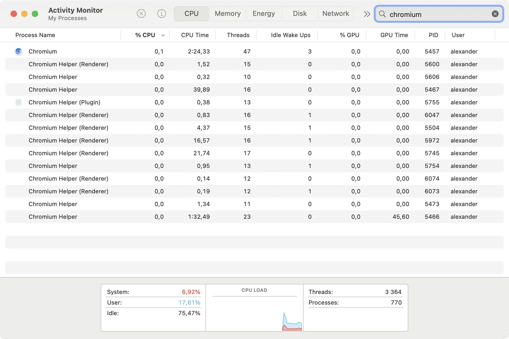Click the Activity Monitor window title

(x=76, y=10)
